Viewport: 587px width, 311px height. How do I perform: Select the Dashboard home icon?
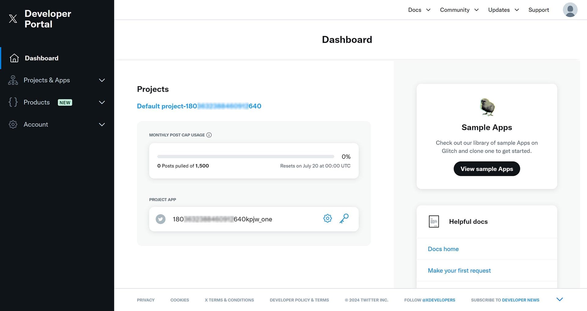tap(14, 58)
